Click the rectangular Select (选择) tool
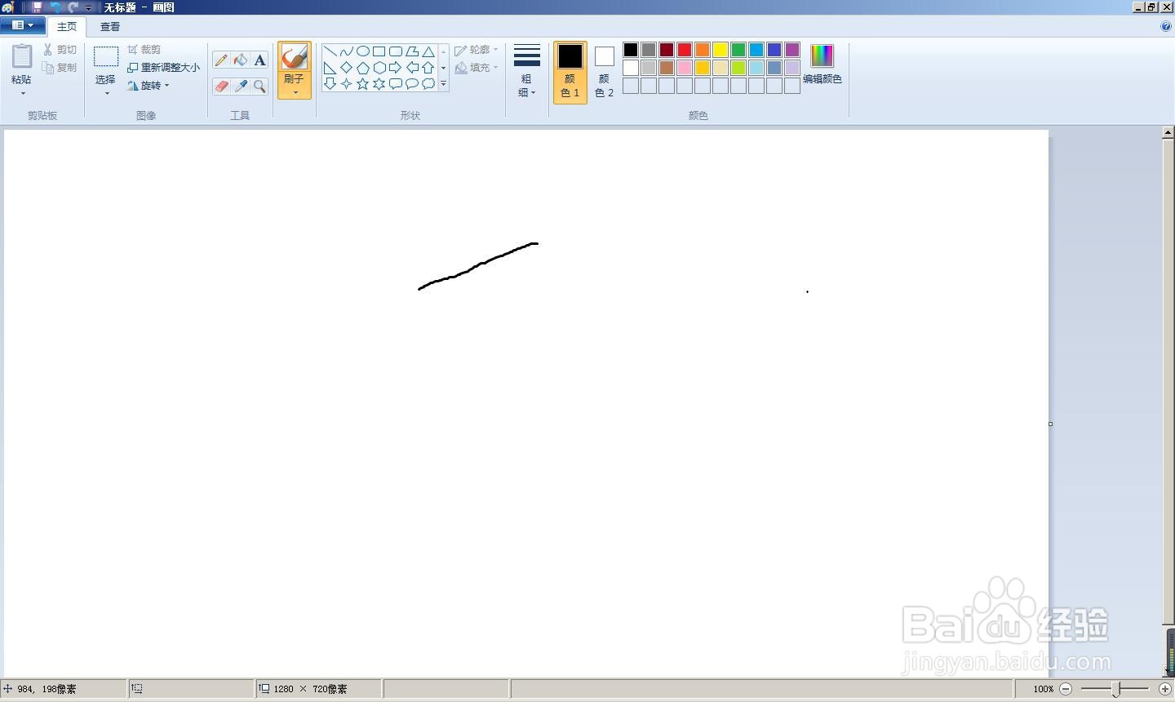Screen dimensions: 1175x702 pos(106,57)
